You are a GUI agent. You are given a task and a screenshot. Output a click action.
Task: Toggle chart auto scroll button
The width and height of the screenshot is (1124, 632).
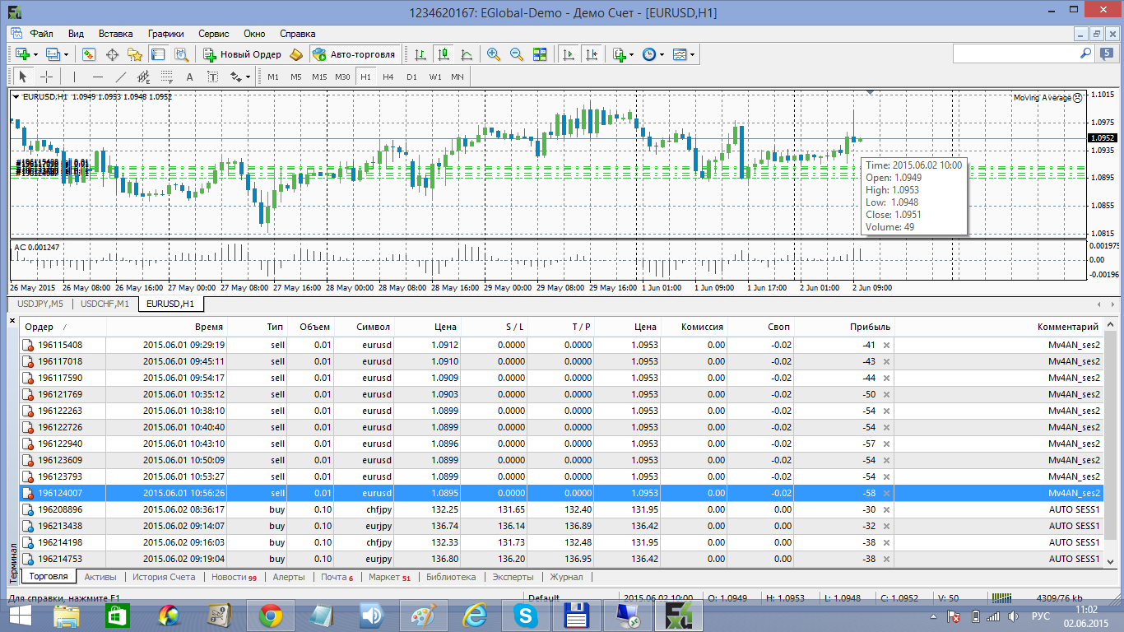pos(569,54)
